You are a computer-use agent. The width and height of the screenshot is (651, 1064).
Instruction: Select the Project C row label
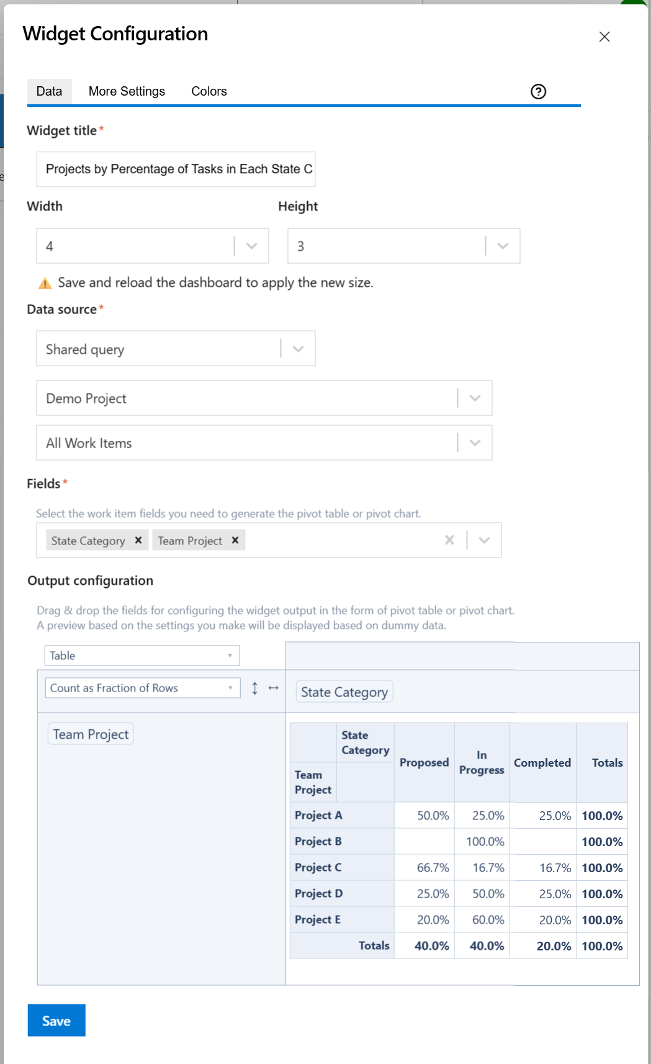point(342,867)
